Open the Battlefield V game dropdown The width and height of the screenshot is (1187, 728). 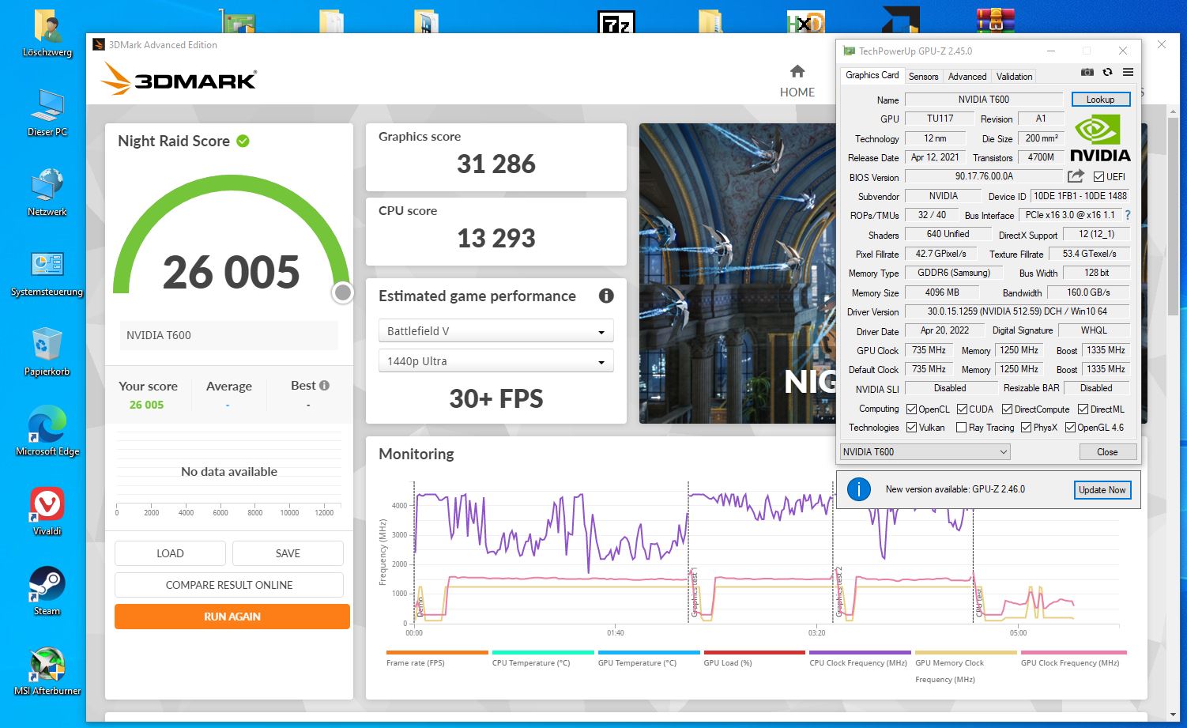496,331
